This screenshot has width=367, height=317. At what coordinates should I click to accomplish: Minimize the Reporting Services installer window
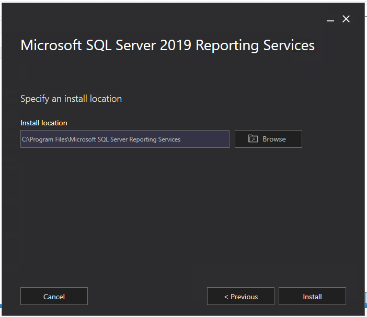(330, 19)
